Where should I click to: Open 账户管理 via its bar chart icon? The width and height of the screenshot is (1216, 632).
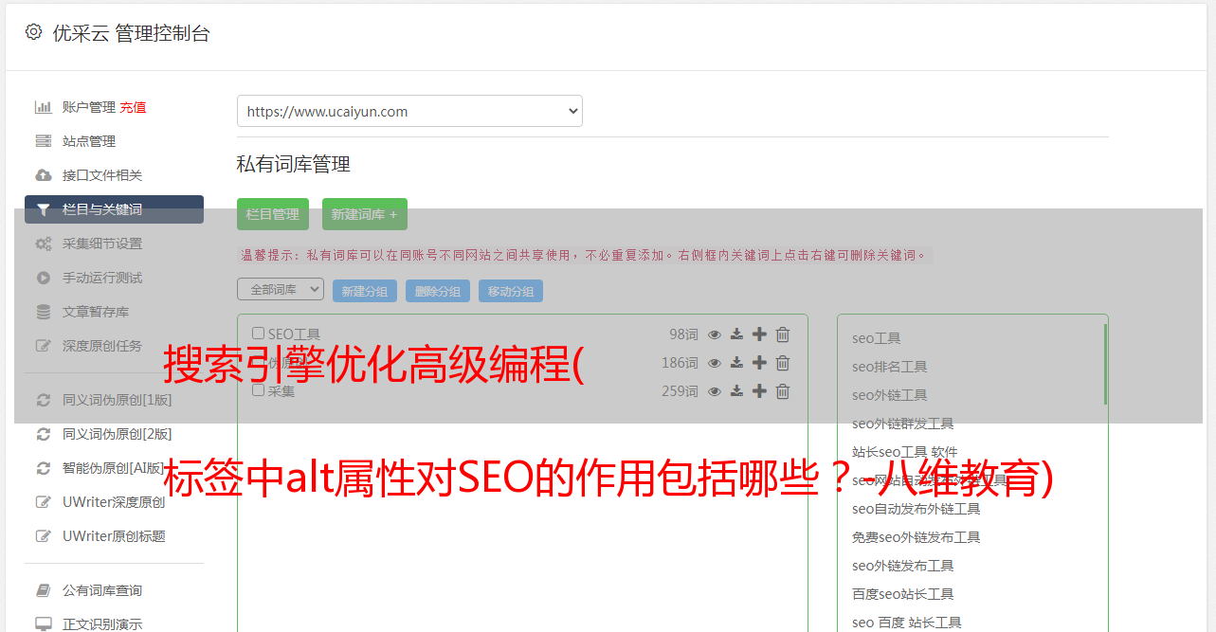tap(44, 107)
